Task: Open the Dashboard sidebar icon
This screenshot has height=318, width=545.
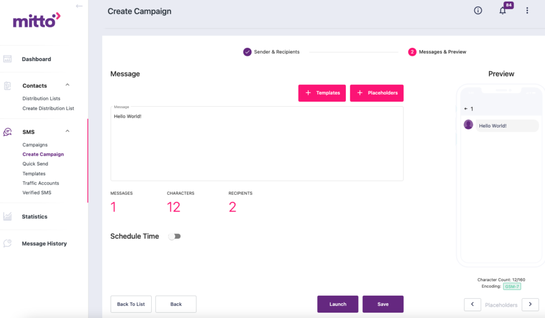Action: [7, 58]
